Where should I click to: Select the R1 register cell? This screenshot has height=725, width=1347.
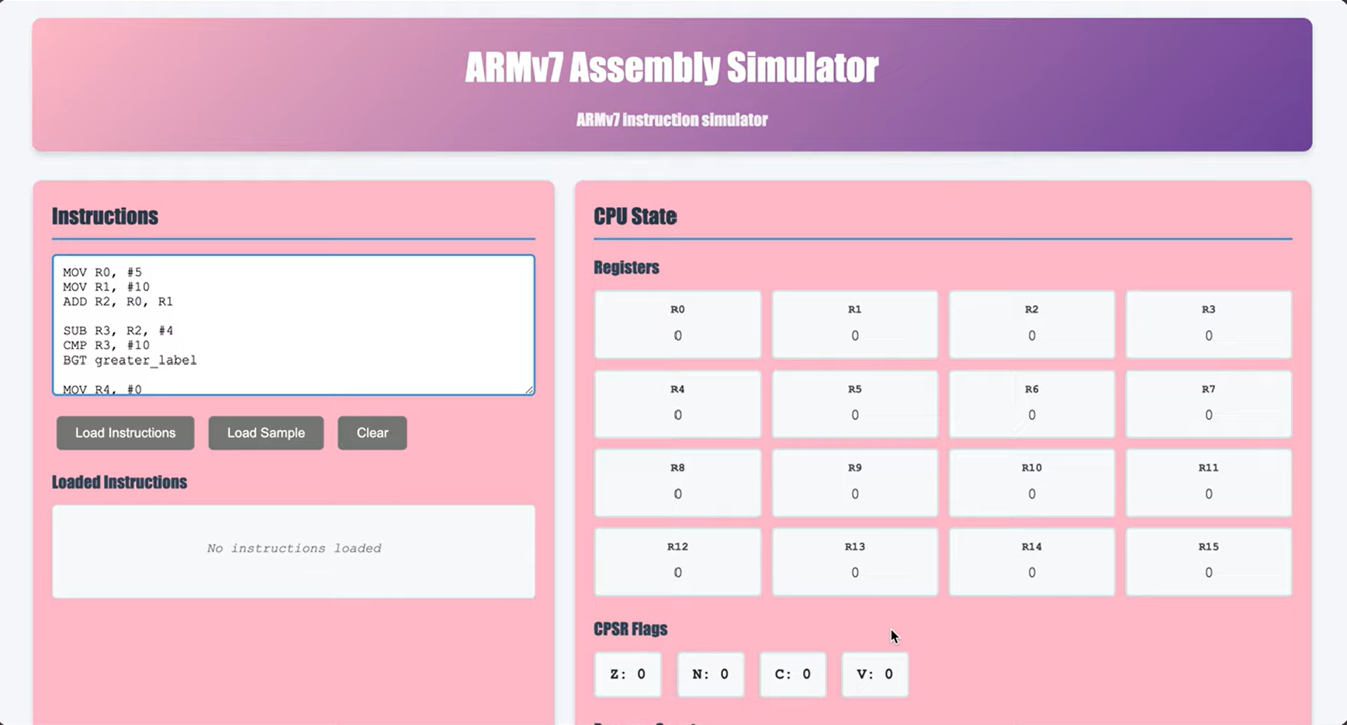[854, 324]
